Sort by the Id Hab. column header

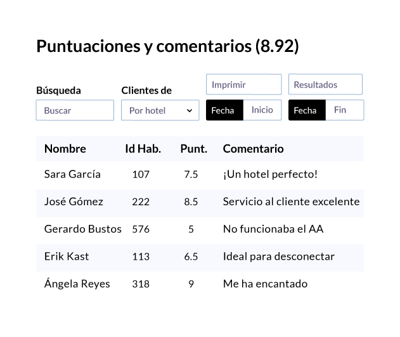(143, 149)
